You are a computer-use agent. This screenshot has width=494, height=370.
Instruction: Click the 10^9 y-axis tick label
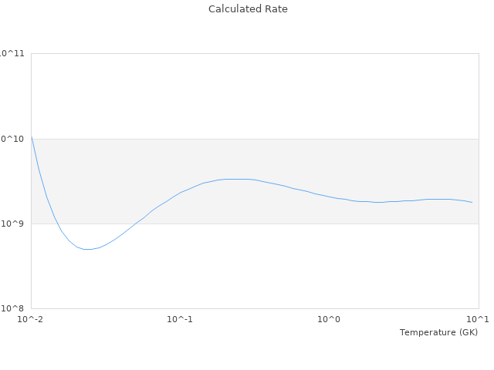[x=14, y=224]
